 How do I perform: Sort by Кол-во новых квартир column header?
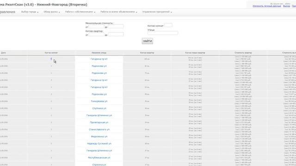point(195,53)
